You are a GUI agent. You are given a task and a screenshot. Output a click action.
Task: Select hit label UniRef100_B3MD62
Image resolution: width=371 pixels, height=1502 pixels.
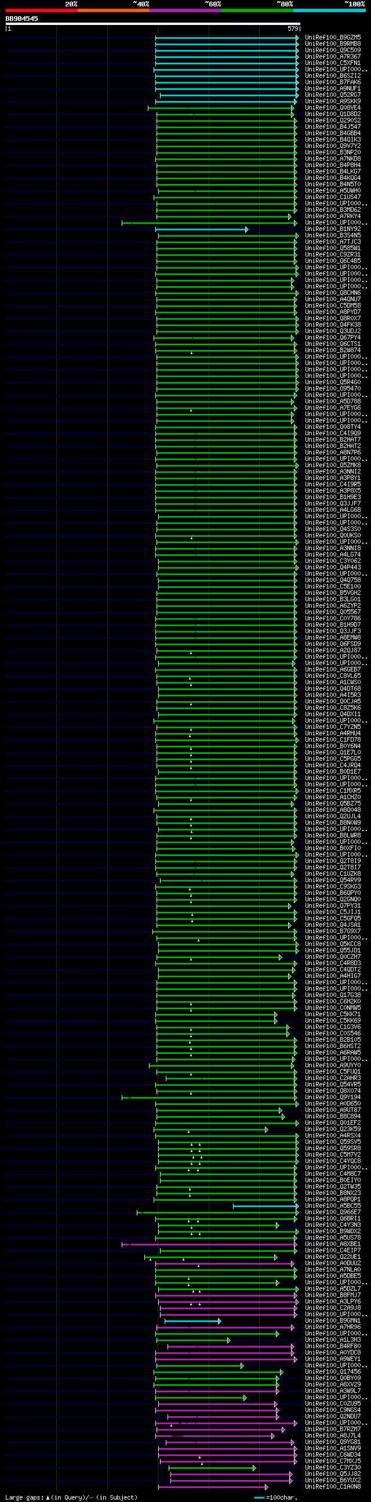click(333, 210)
